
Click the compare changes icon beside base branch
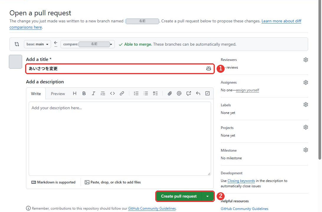pyautogui.click(x=17, y=44)
